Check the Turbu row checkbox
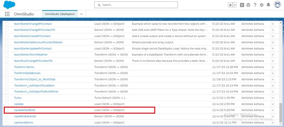This screenshot has width=284, height=127. [7, 98]
